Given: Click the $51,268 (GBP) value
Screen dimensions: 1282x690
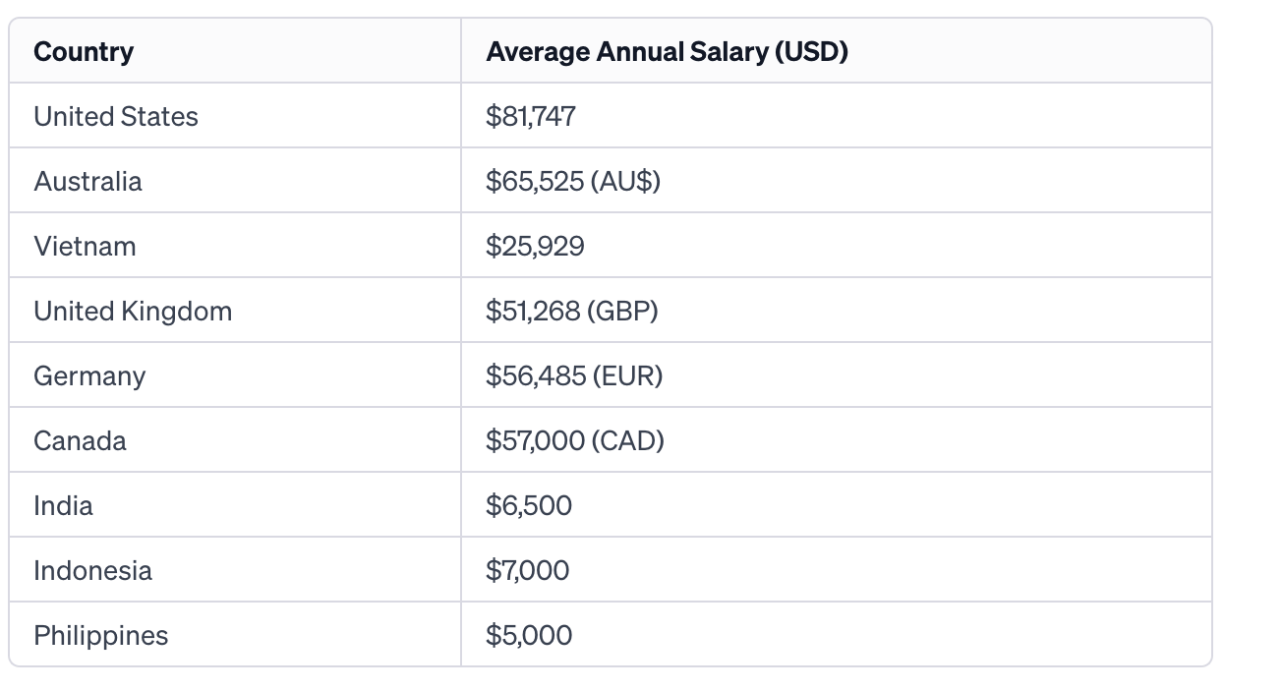Looking at the screenshot, I should tap(572, 311).
